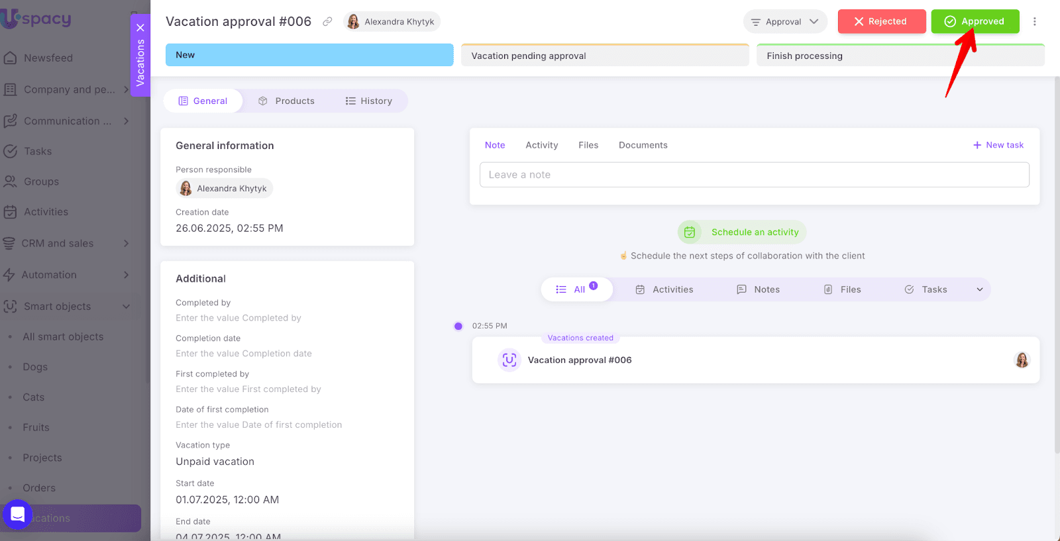Switch to the Products tab
This screenshot has width=1060, height=541.
coord(287,101)
